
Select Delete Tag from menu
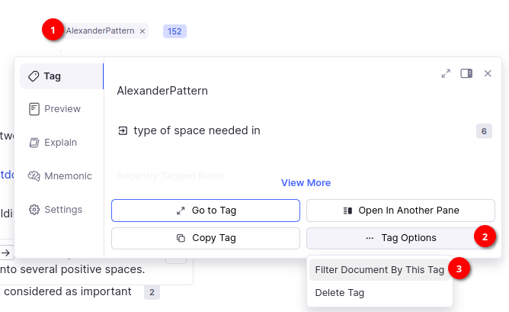point(340,293)
